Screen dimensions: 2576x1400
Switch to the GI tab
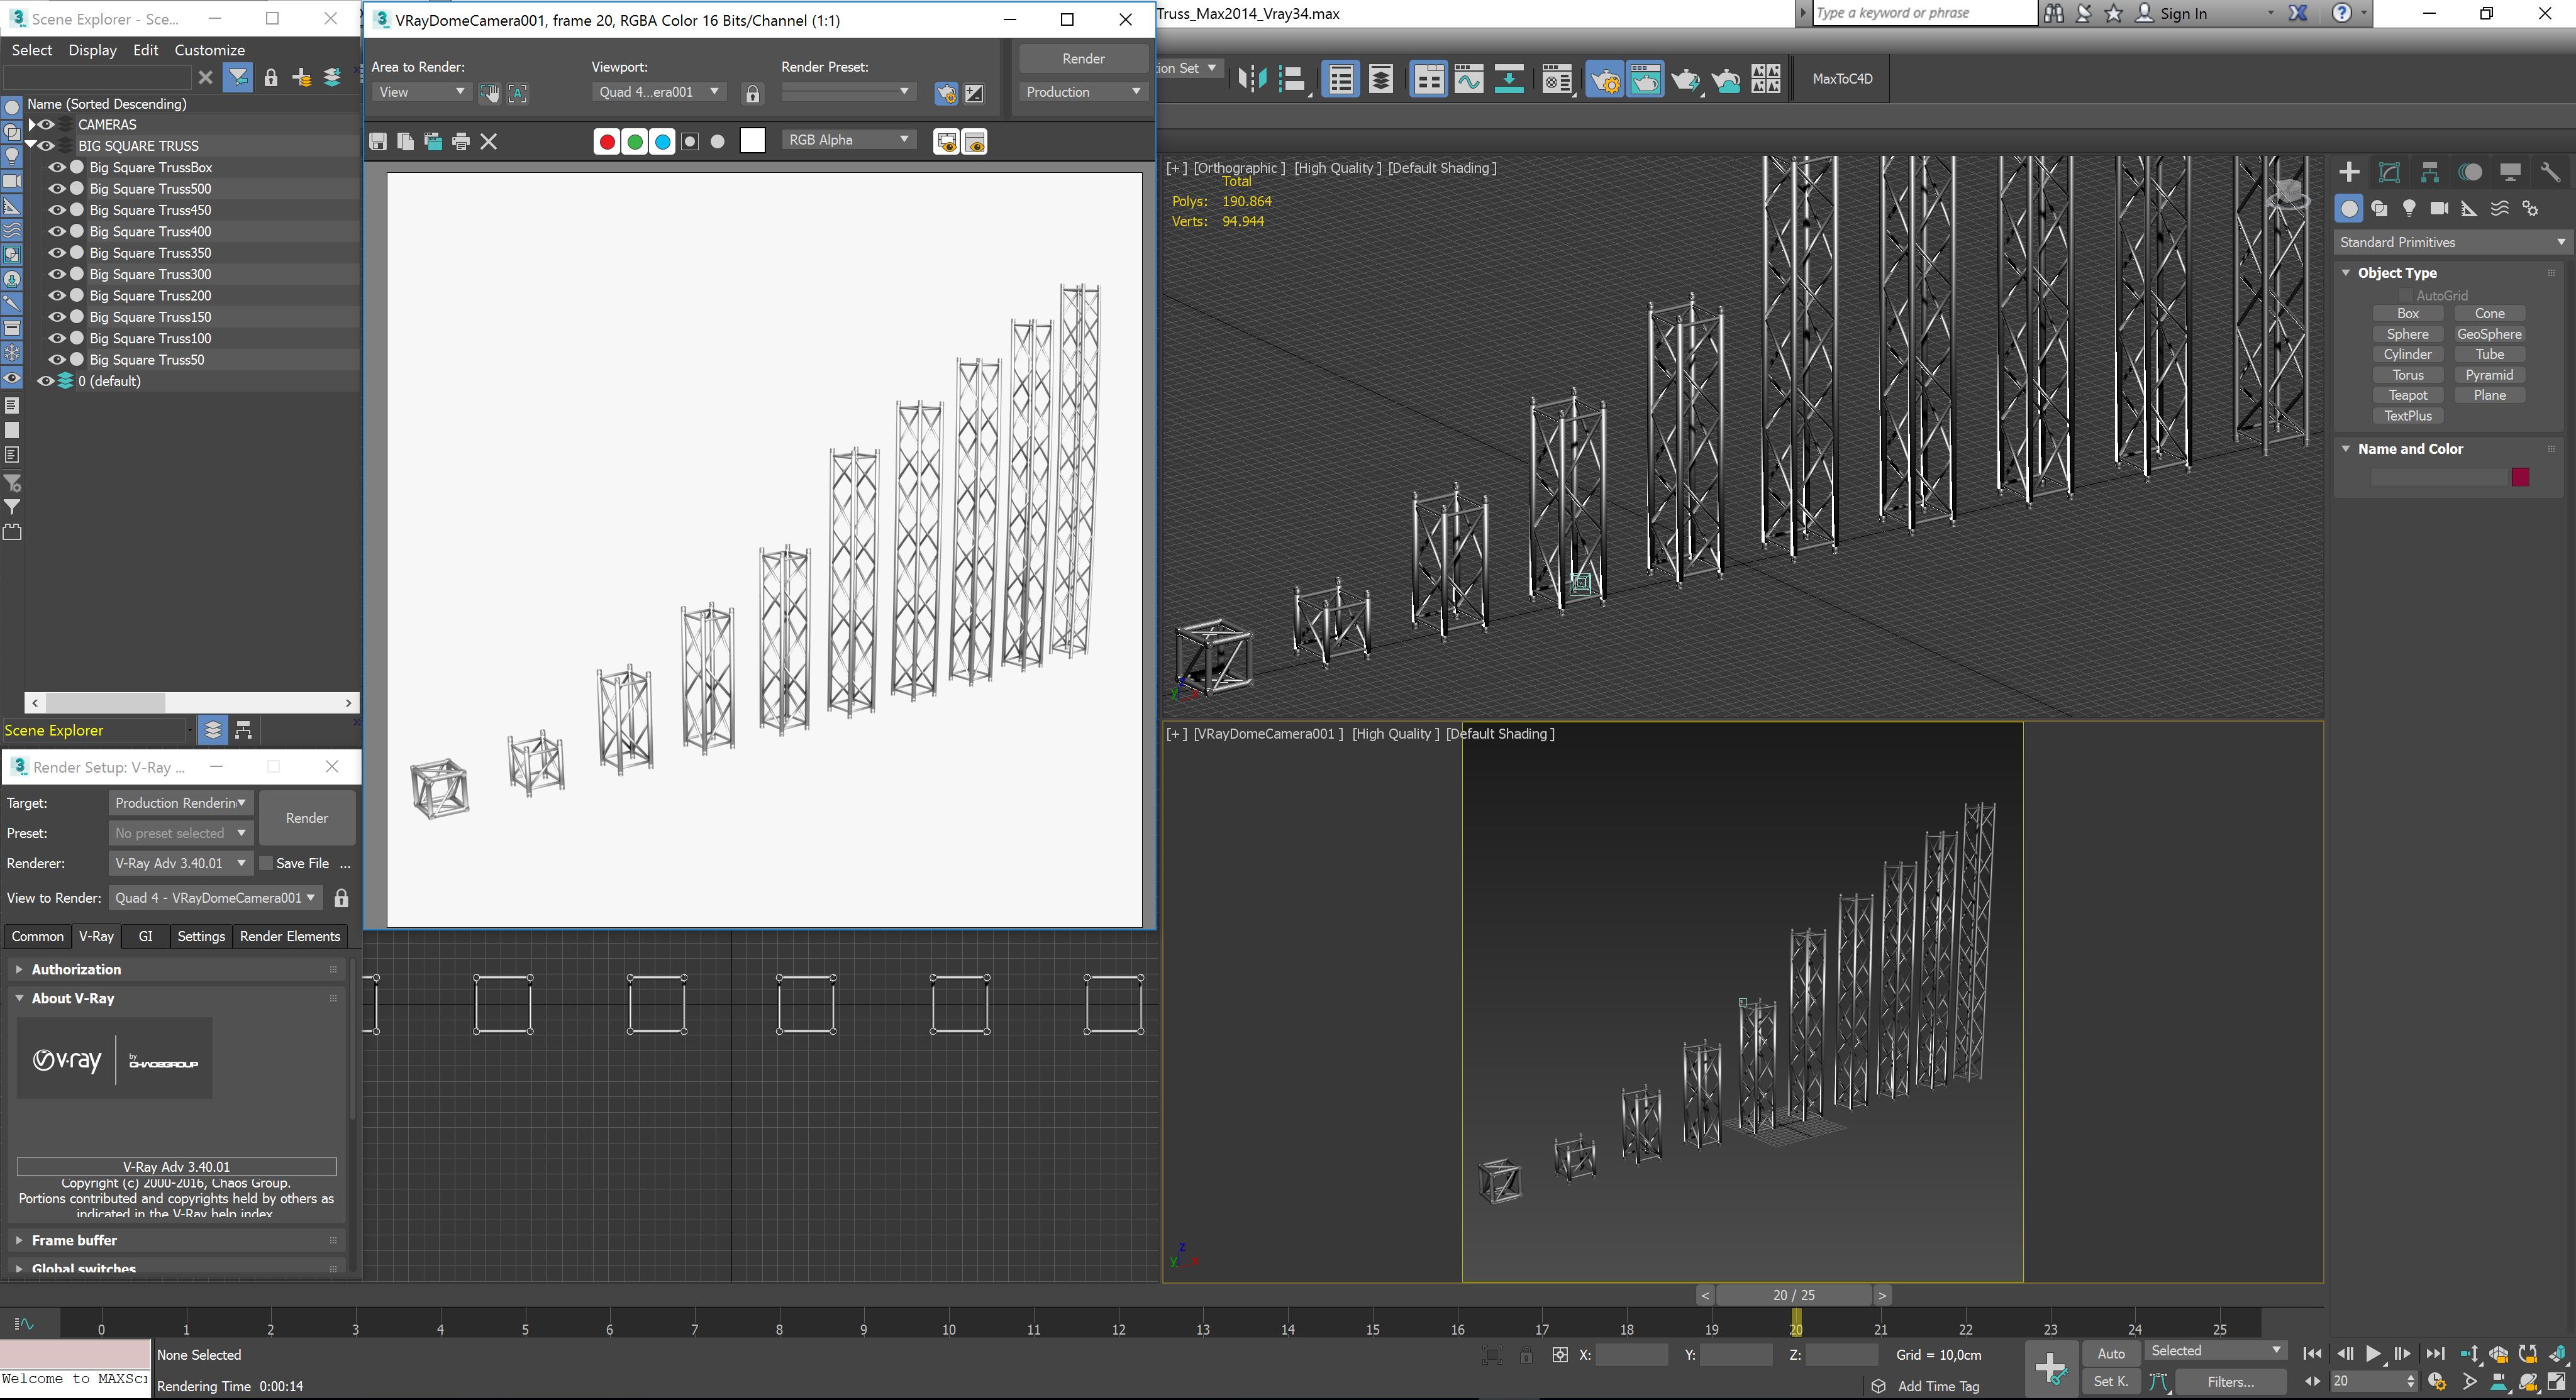(146, 936)
